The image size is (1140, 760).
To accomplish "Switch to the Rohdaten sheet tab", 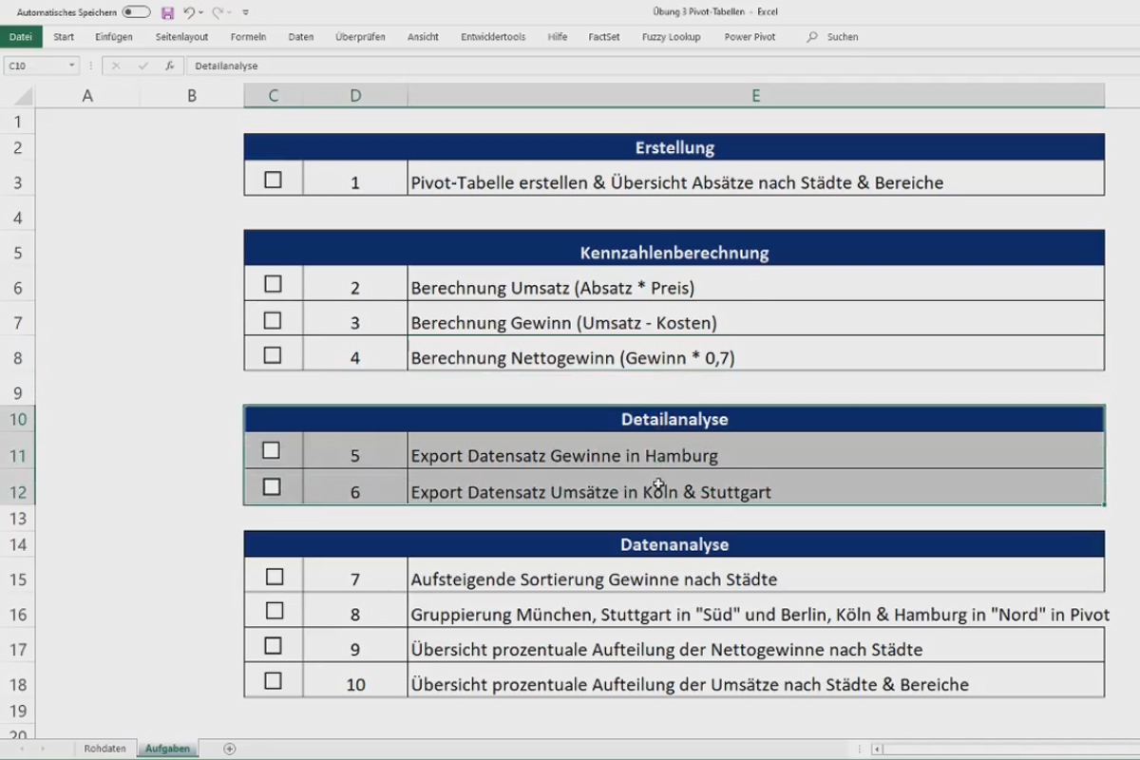I will point(104,749).
